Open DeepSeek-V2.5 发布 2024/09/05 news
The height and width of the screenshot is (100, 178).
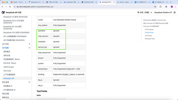pyautogui.click(x=16, y=33)
